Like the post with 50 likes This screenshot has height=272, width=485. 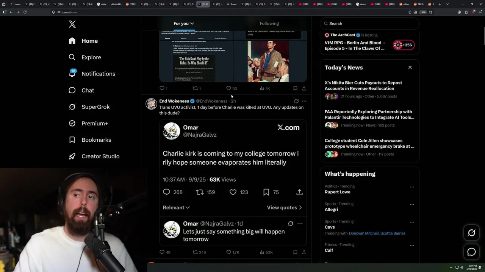(231, 88)
